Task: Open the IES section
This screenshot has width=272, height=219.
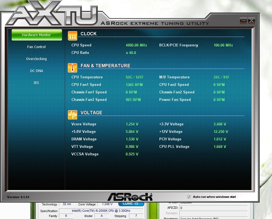Action: click(36, 83)
